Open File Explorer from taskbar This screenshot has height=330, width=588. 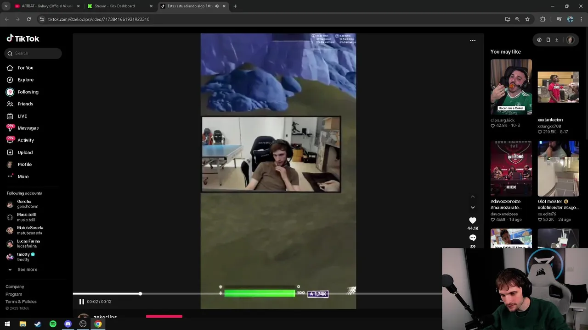[23, 324]
